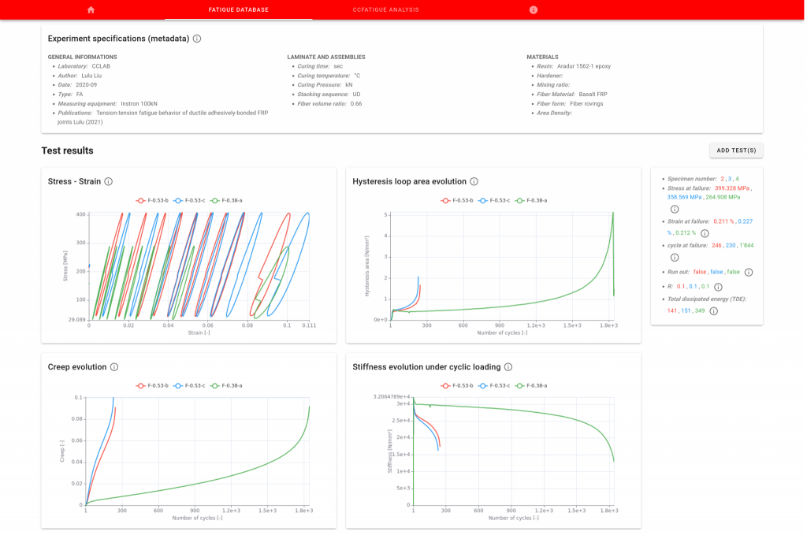Click the info icon beside Run out
The height and width of the screenshot is (535, 807).
point(748,272)
